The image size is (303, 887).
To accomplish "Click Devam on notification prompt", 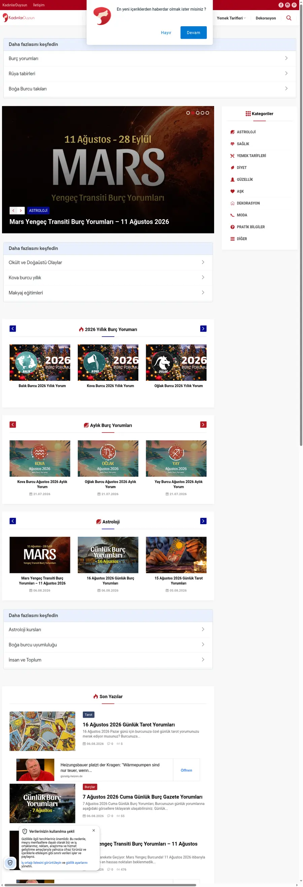I will pos(194,33).
